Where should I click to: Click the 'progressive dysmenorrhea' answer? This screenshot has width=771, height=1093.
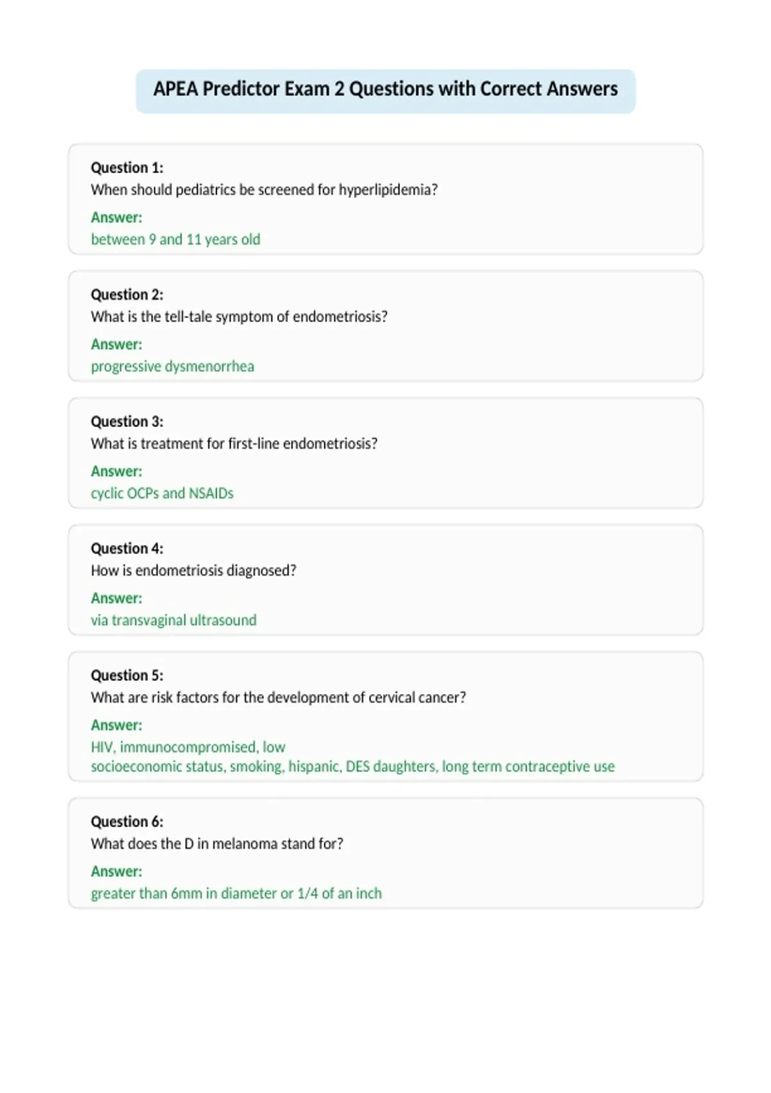pyautogui.click(x=172, y=366)
